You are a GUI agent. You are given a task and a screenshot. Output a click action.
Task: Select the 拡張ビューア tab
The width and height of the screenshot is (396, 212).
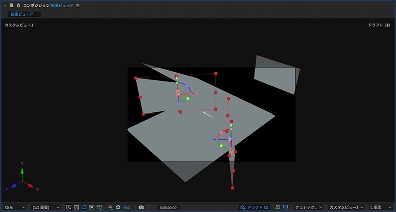(x=22, y=14)
